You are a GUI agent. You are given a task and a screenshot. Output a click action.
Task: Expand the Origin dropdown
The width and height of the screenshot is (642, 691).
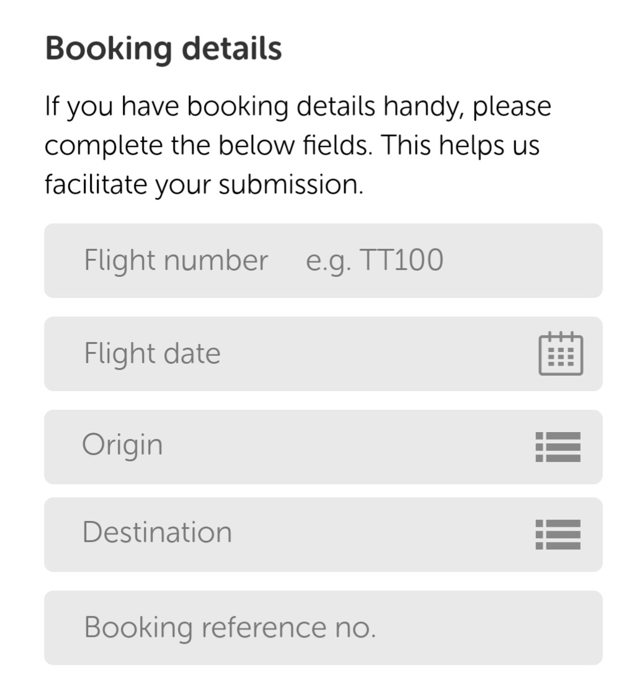tap(323, 447)
